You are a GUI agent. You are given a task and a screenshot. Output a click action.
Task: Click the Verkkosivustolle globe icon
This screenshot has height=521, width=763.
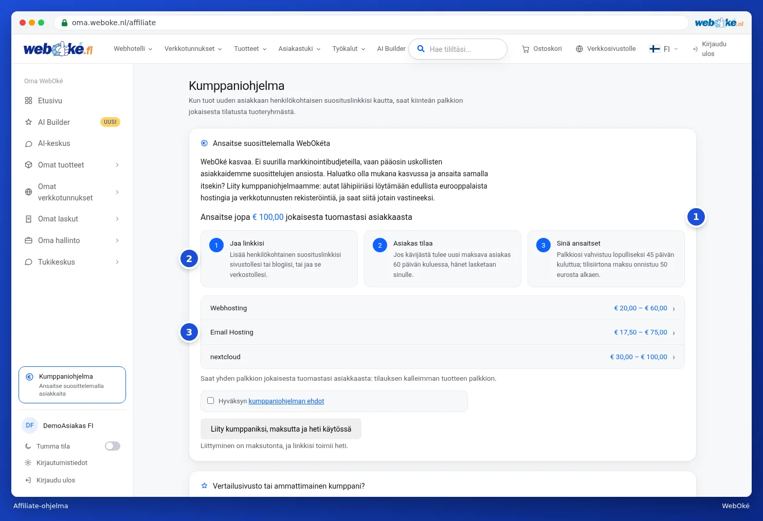(579, 49)
